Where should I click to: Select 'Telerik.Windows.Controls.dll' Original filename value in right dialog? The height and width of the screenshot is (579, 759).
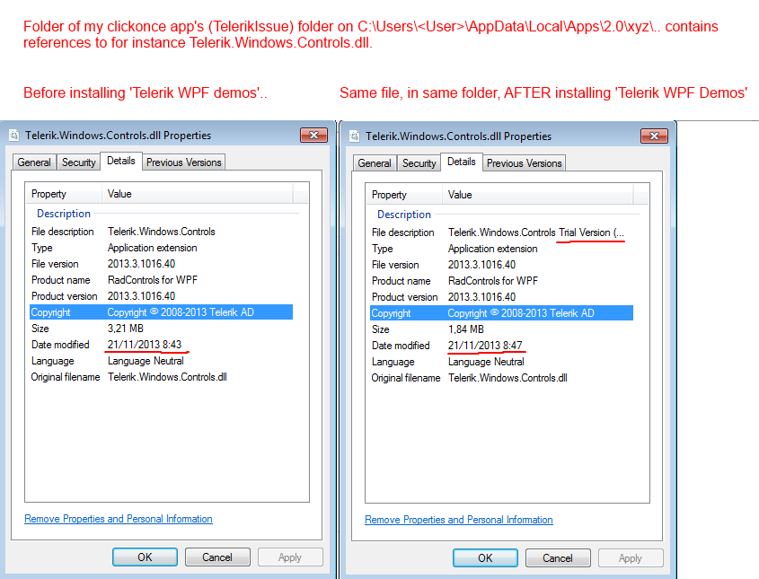[x=507, y=378]
